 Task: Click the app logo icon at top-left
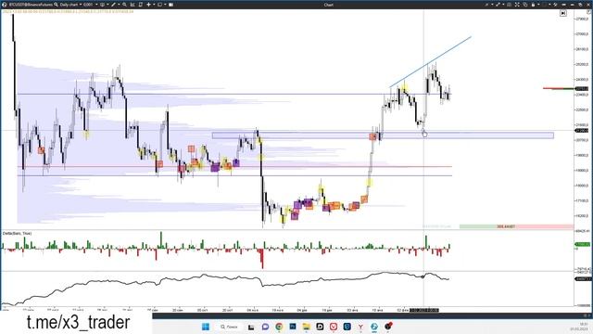(x=5, y=5)
